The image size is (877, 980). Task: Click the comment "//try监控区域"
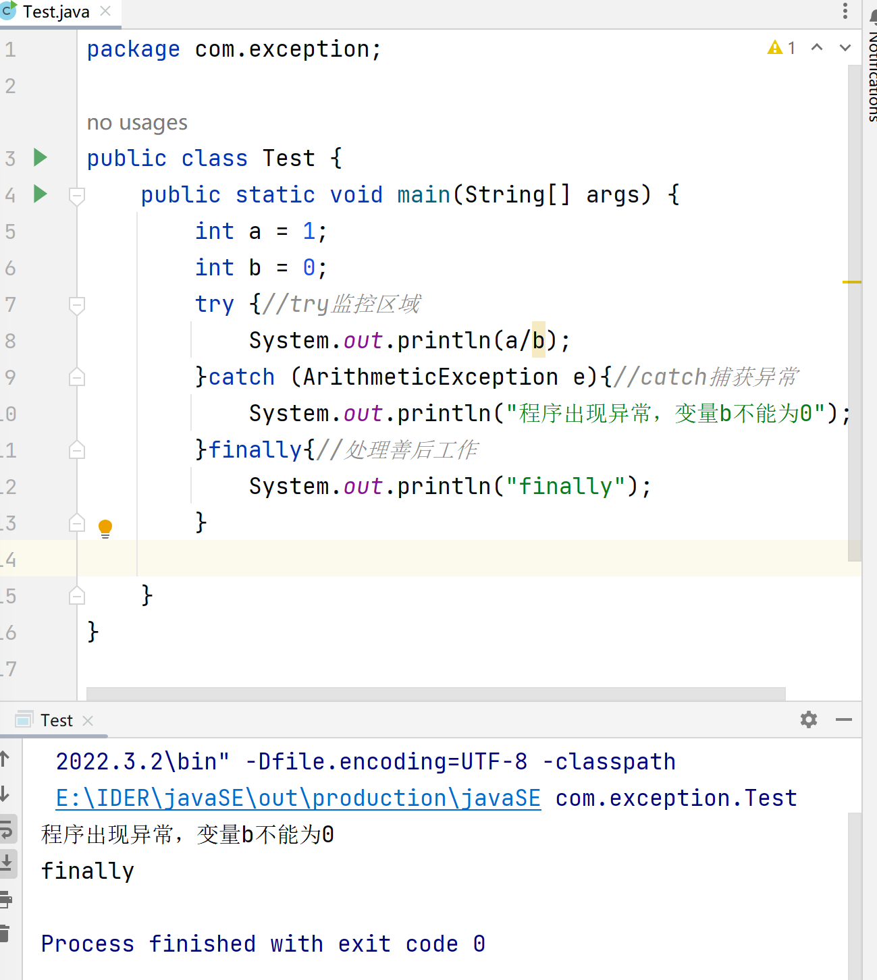(342, 304)
